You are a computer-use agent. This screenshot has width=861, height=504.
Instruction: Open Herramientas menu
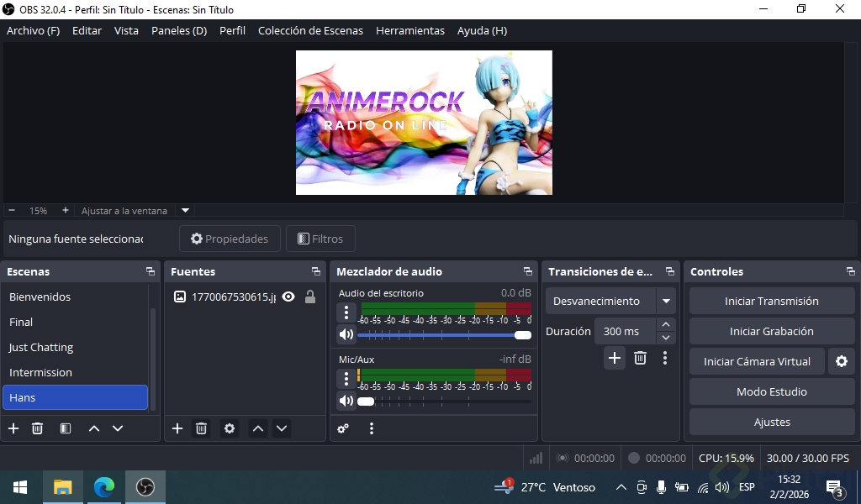410,31
